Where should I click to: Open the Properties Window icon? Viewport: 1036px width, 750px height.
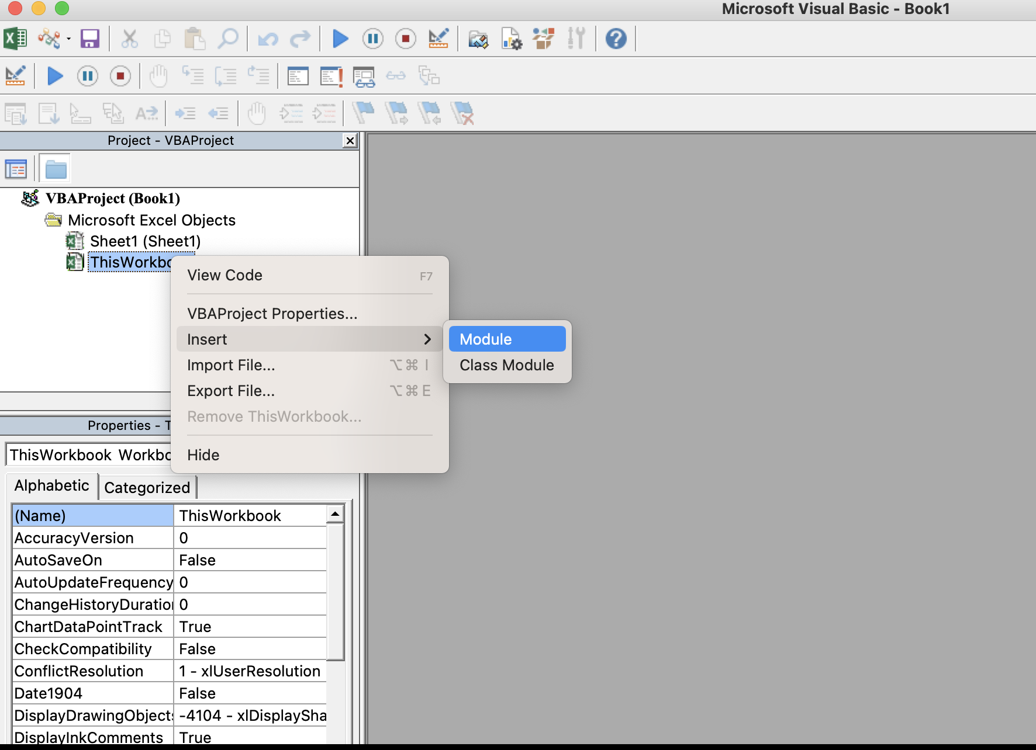511,39
